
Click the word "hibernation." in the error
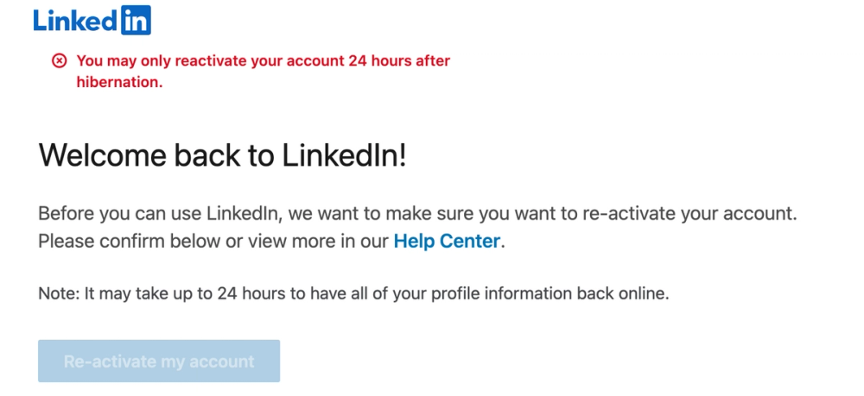click(119, 83)
